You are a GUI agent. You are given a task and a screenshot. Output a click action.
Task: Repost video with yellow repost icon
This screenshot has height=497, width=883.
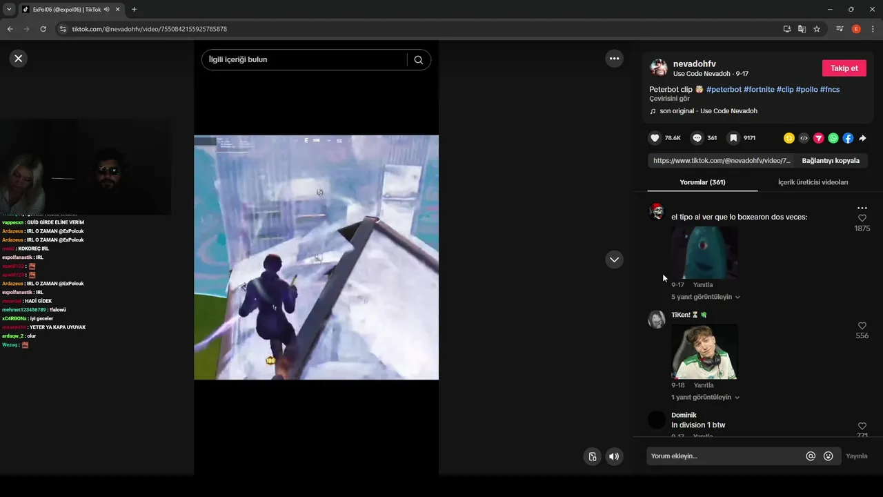click(789, 138)
